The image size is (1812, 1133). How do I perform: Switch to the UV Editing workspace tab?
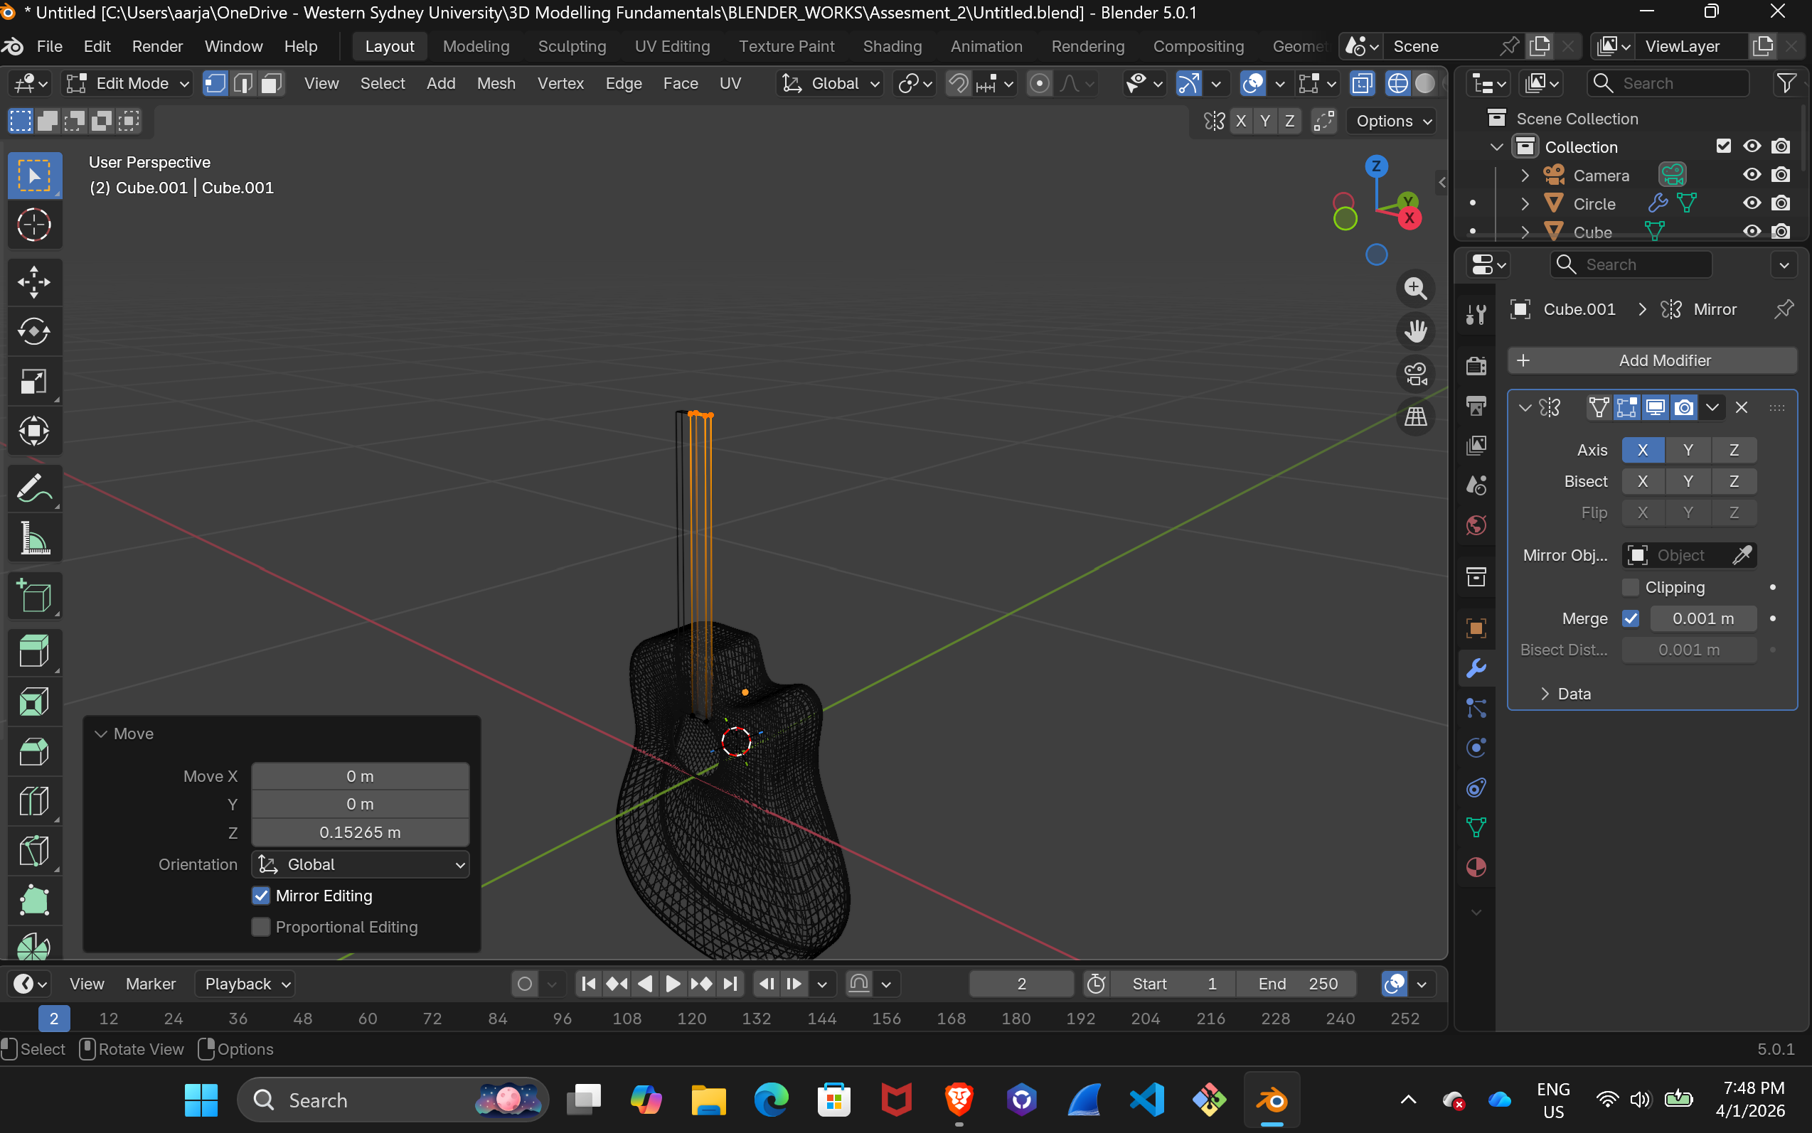673,46
